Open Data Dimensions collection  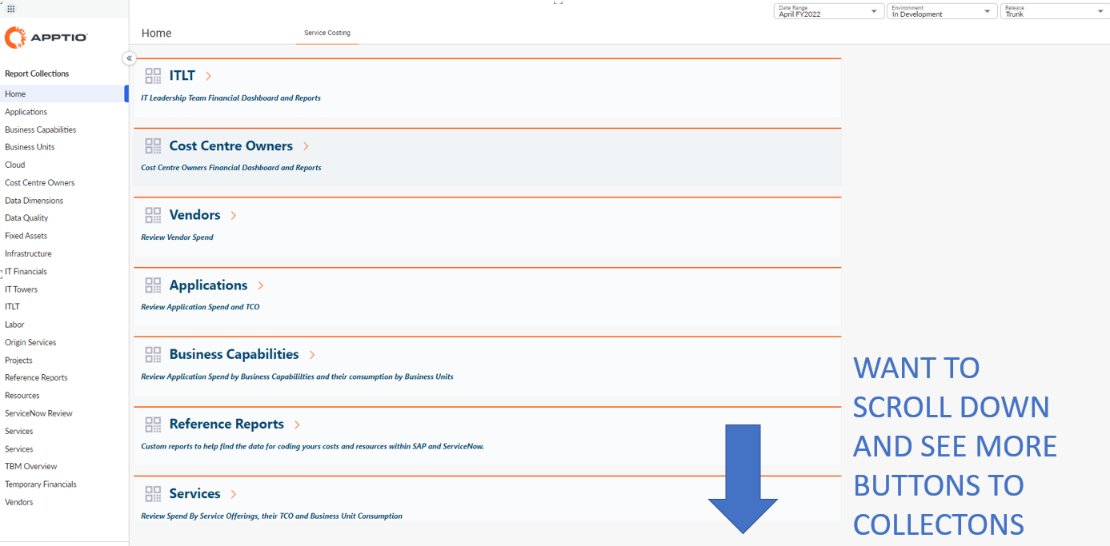[34, 201]
